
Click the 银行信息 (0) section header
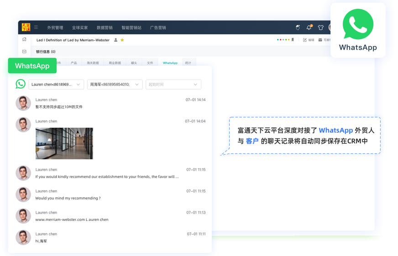tap(46, 52)
